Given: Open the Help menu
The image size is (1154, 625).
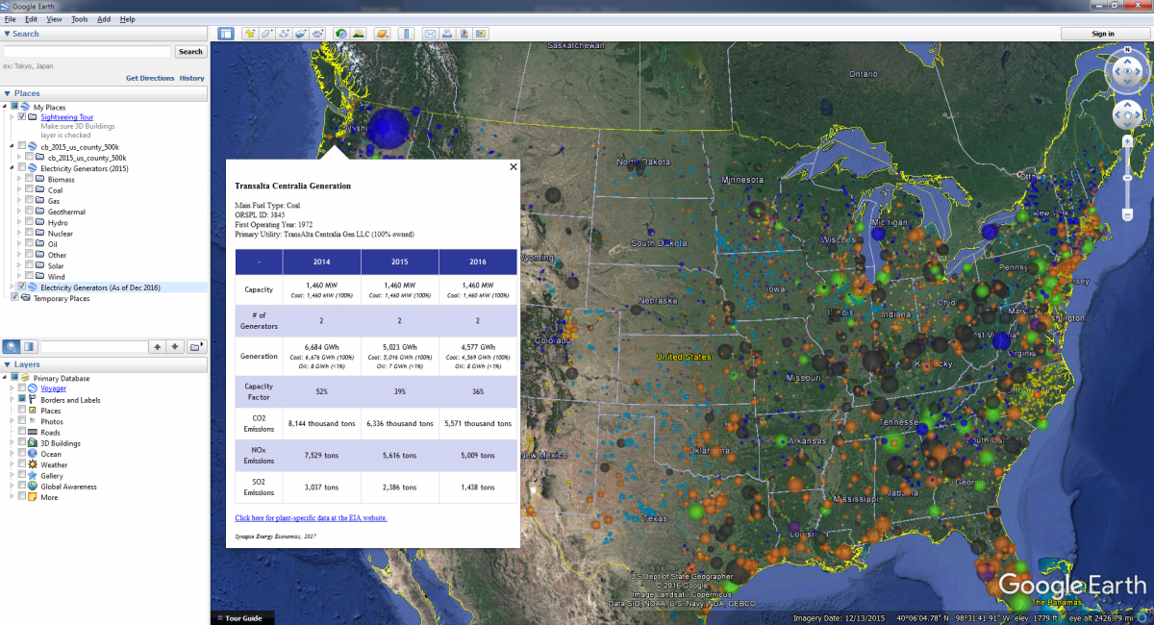Looking at the screenshot, I should coord(128,19).
